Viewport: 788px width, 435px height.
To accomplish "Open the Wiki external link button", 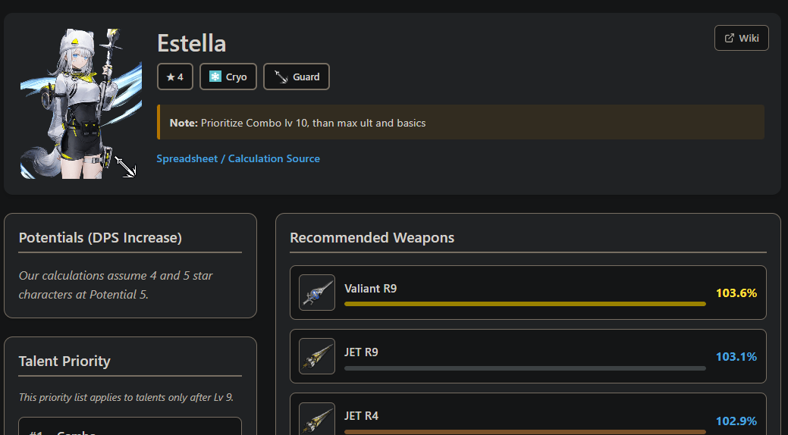I will coord(741,38).
